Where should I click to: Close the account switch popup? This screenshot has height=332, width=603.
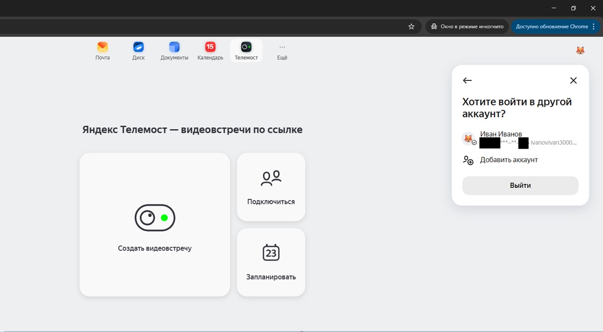573,81
